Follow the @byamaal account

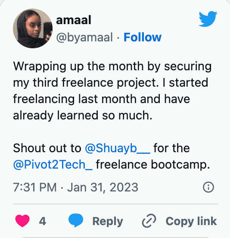[x=143, y=37]
